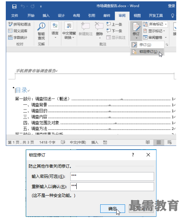Screen dimensions: 181x219
Task: Click 登录 to sign in
Action: point(171,6)
